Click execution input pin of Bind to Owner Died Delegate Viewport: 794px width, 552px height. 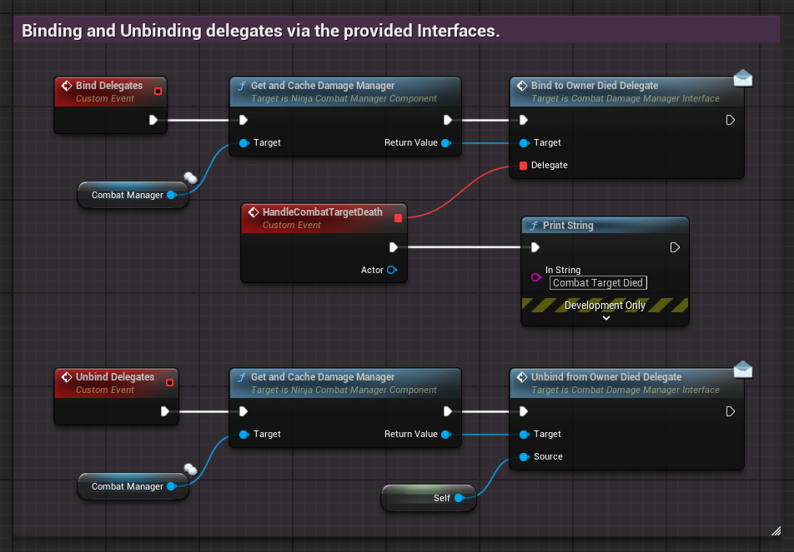tap(524, 120)
